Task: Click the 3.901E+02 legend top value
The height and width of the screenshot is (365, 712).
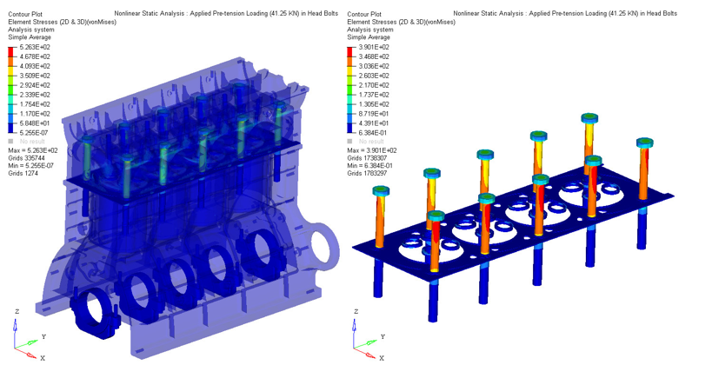Action: pos(375,47)
